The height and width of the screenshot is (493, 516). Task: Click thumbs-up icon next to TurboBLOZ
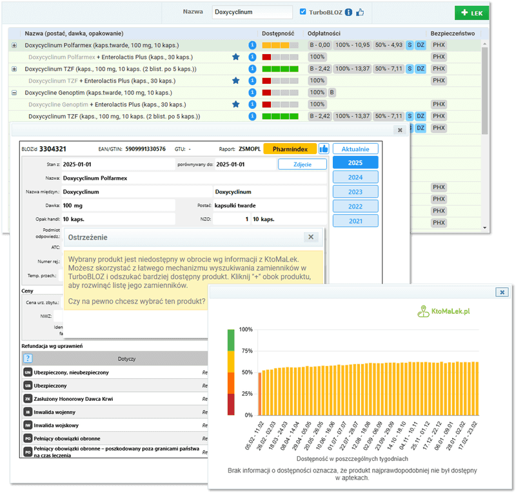(x=360, y=12)
